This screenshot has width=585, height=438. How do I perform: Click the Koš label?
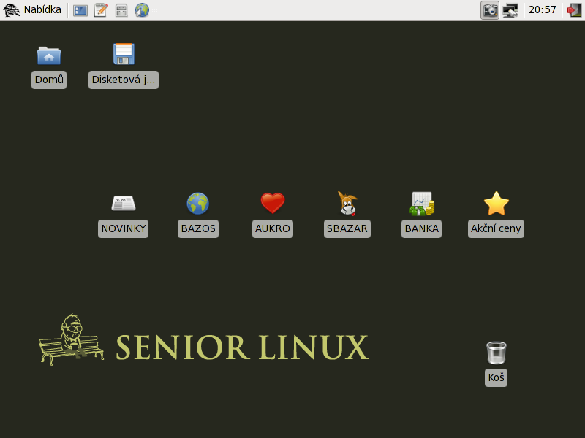coord(497,377)
